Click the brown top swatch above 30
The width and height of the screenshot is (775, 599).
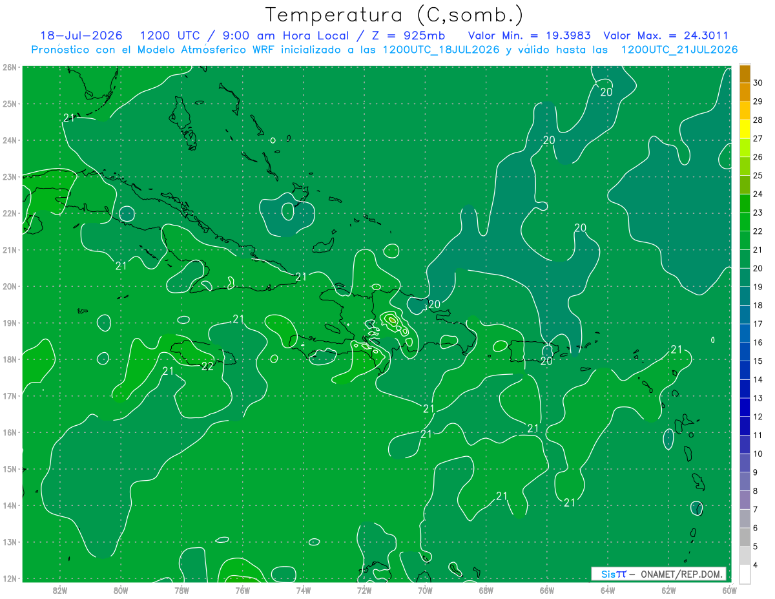[745, 74]
